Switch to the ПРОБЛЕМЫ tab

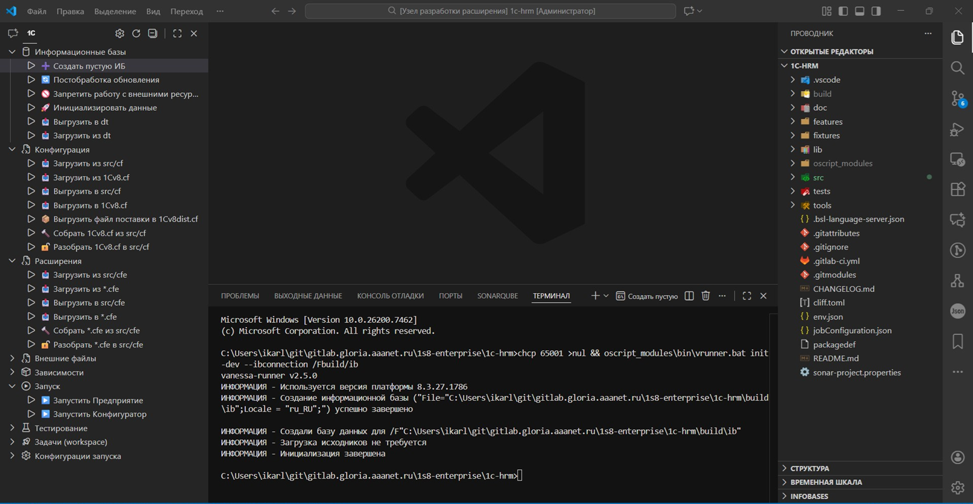point(240,296)
